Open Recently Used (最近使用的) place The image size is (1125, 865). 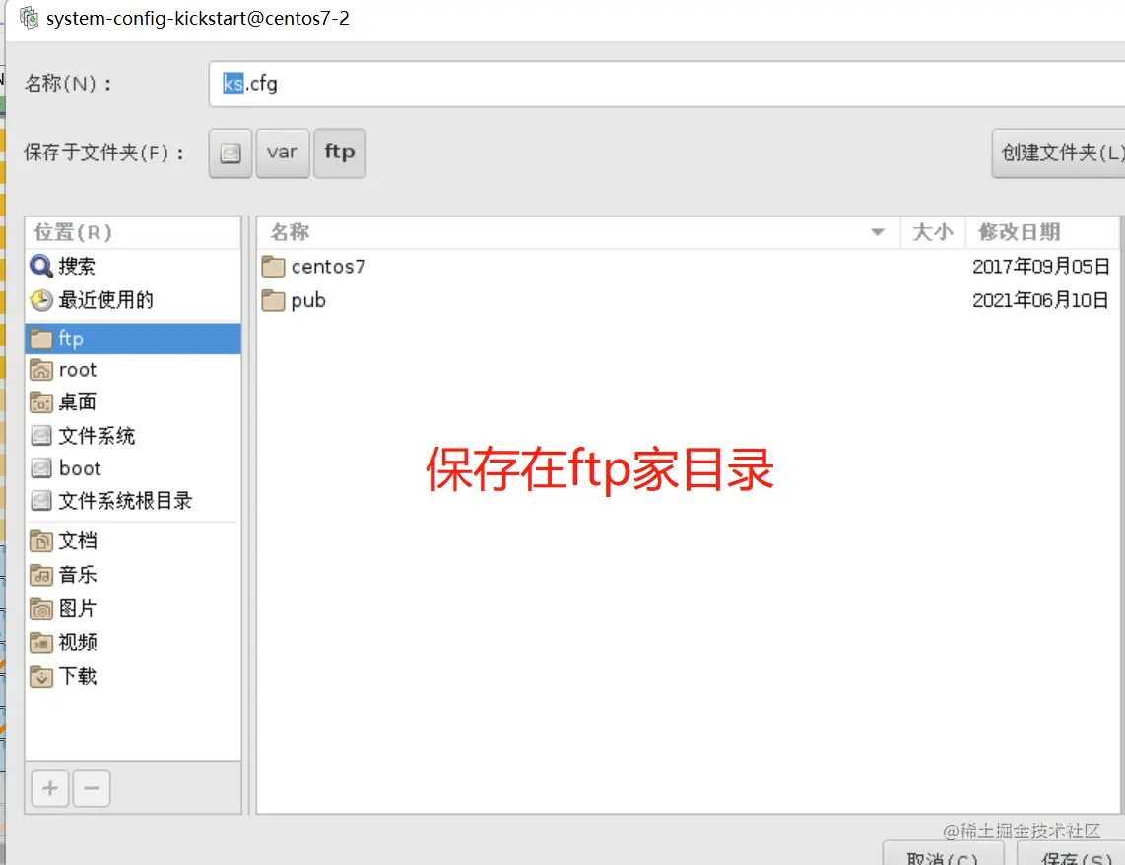point(133,299)
